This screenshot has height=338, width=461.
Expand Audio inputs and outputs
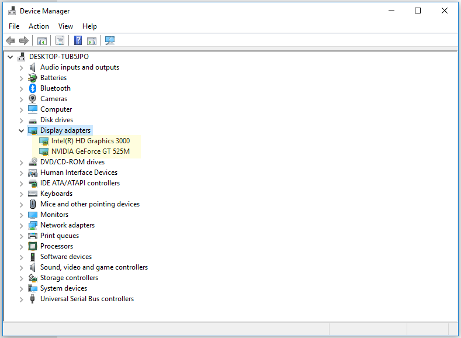tap(21, 68)
